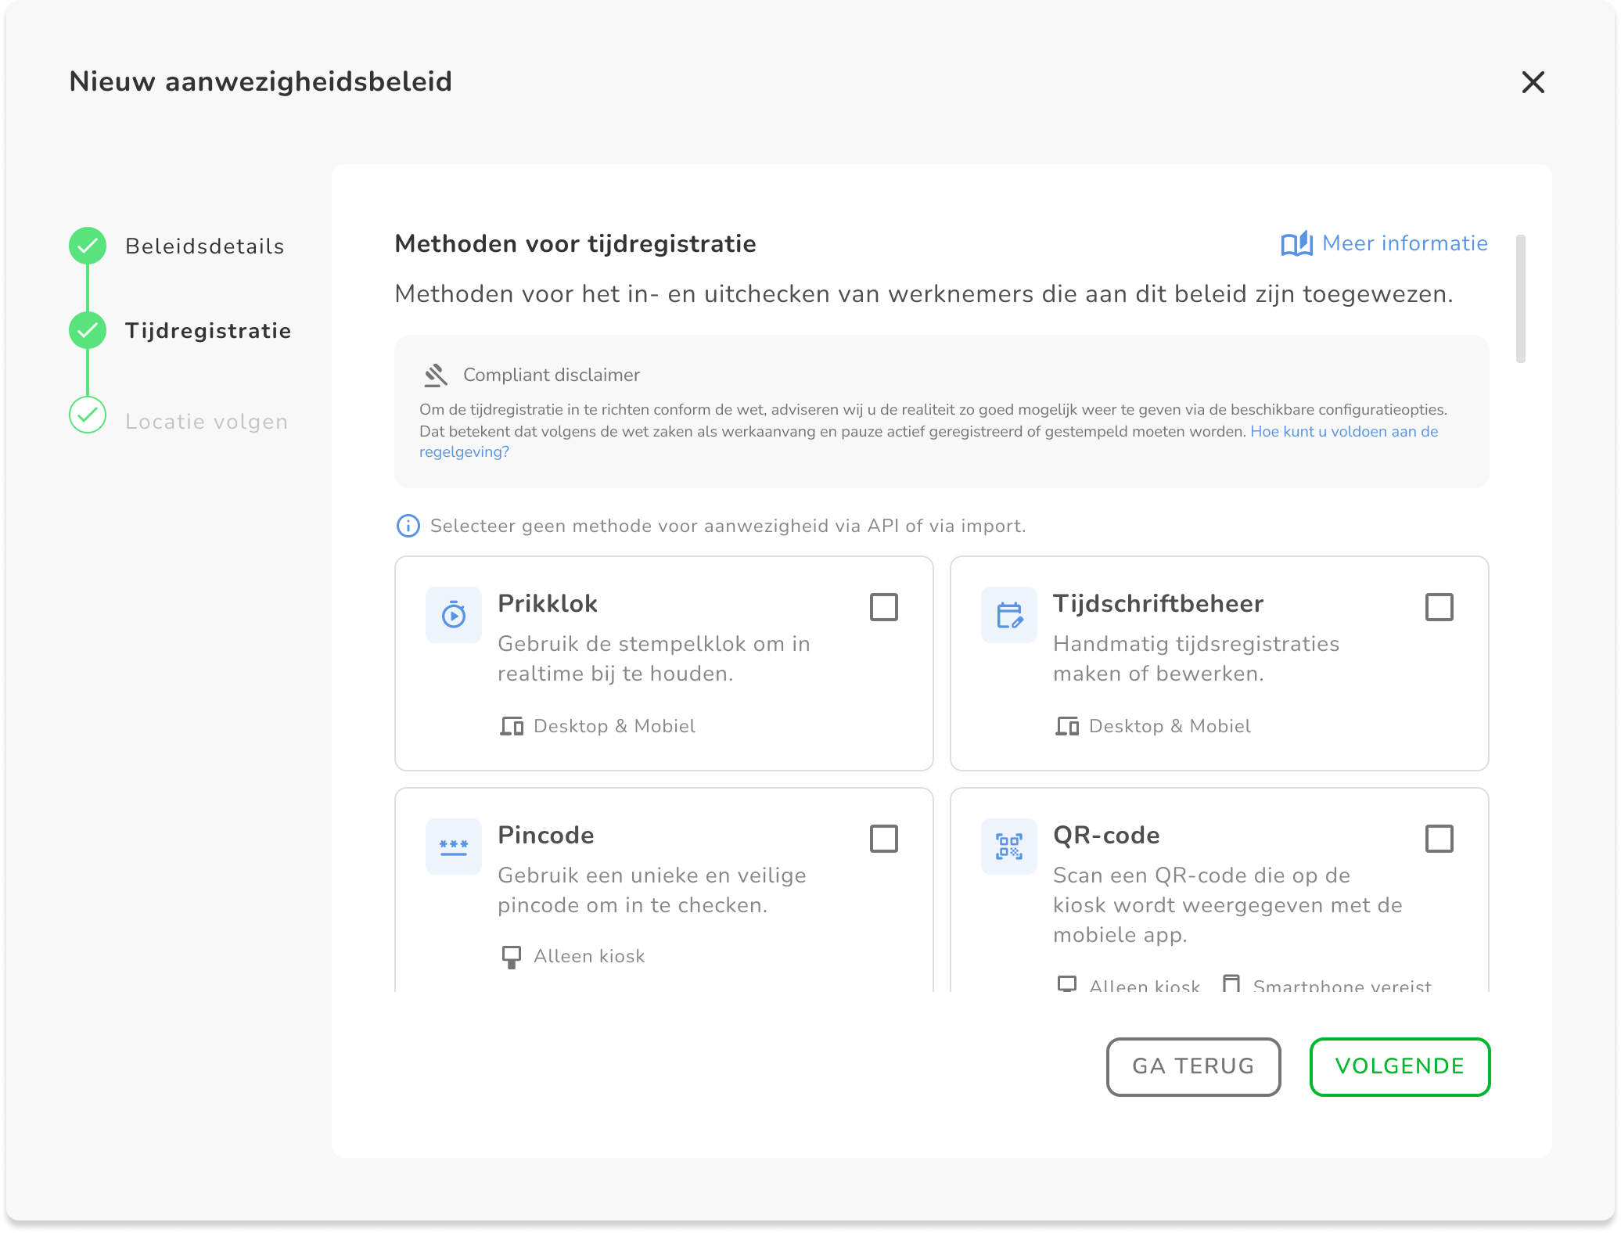The width and height of the screenshot is (1621, 1233).
Task: Click the Pincode asterisks icon
Action: point(454,847)
